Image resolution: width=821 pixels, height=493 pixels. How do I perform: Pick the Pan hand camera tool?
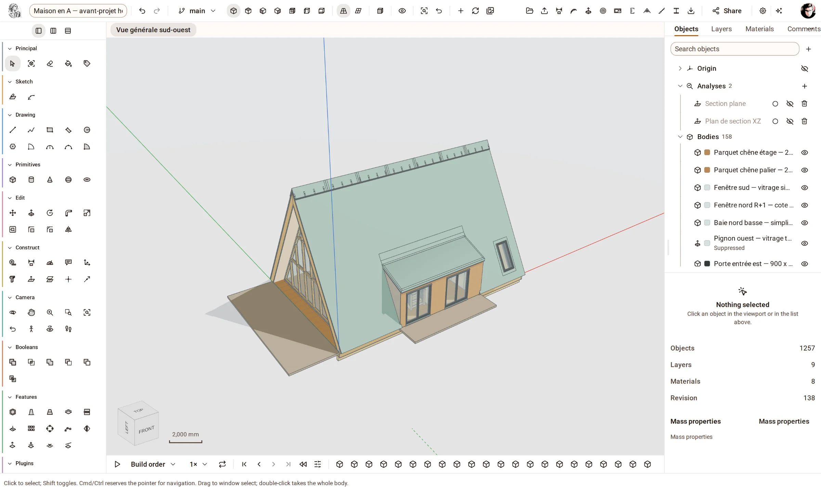[31, 312]
